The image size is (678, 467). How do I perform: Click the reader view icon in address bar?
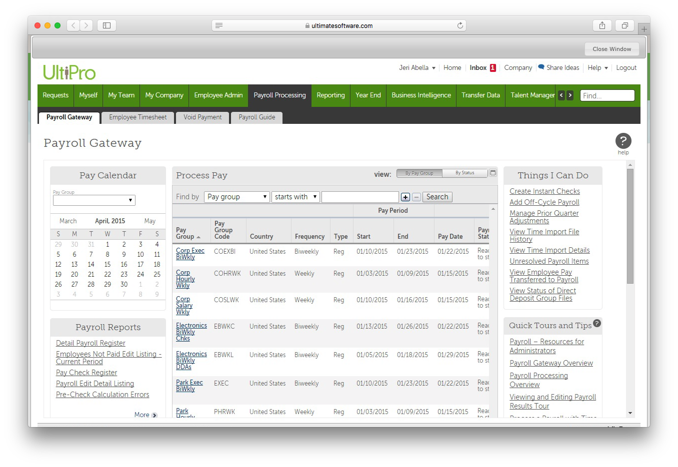(219, 25)
